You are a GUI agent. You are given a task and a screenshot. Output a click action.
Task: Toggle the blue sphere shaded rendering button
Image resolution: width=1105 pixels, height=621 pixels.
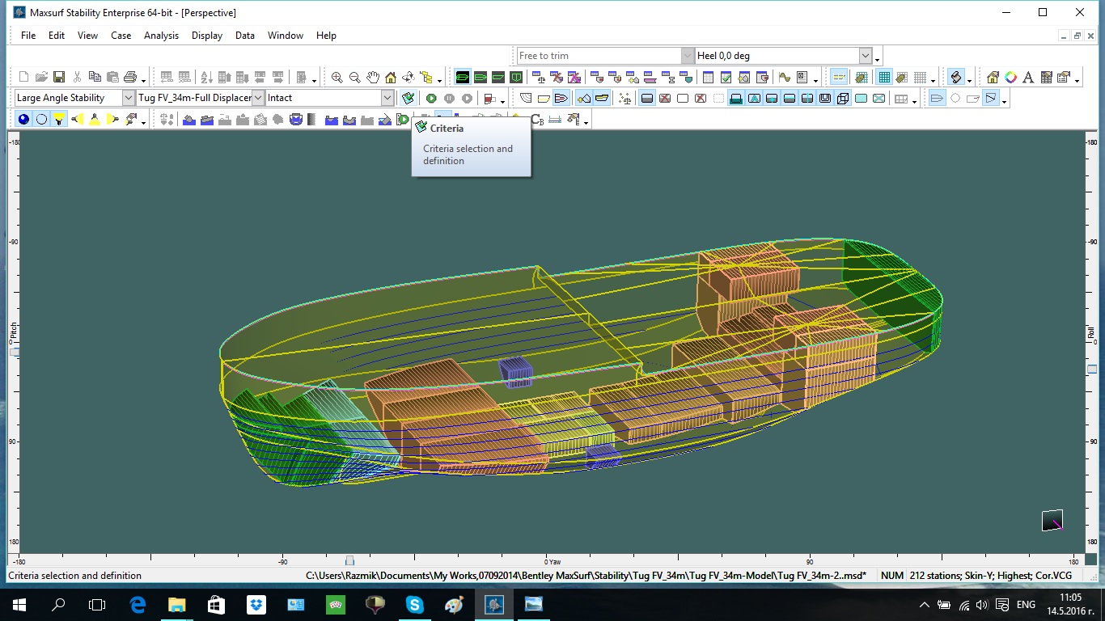23,119
